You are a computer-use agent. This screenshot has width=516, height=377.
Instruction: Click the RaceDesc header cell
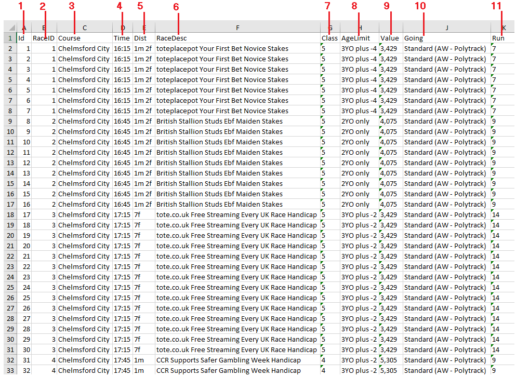237,38
